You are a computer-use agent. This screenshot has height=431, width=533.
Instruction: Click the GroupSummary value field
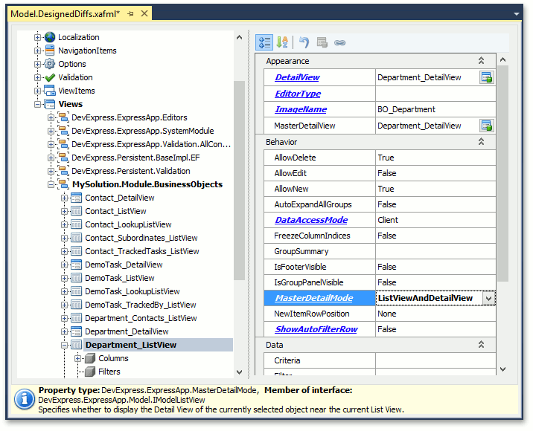click(435, 251)
